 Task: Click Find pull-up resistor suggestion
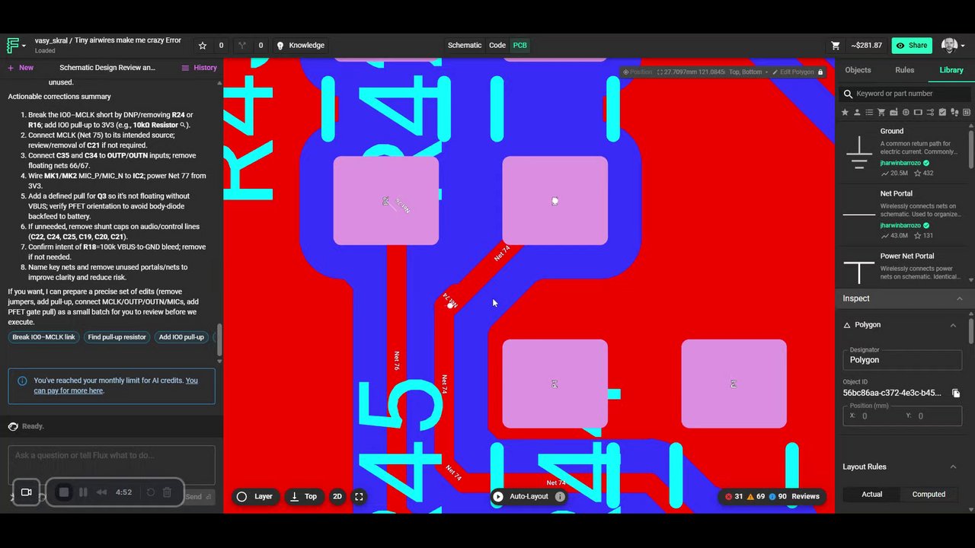click(117, 337)
